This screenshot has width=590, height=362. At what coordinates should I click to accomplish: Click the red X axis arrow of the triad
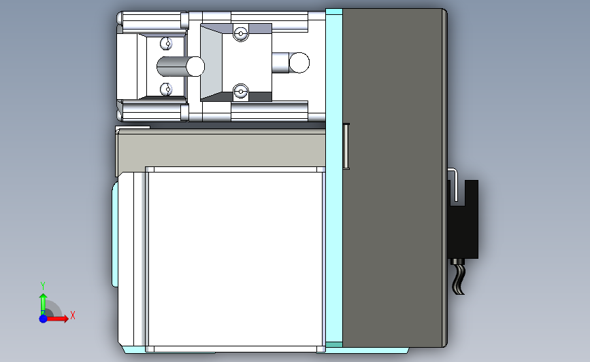[x=57, y=319]
